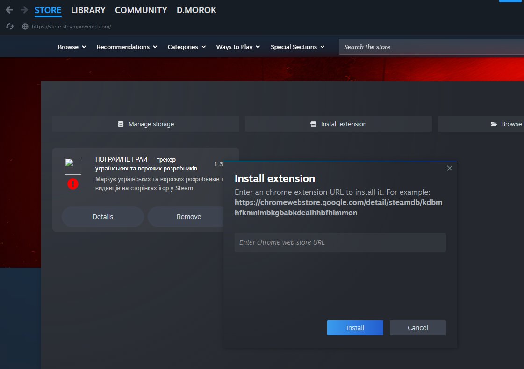Open Details for the ПОГРАЙ/НЕ ГРАЙ extension

click(103, 217)
